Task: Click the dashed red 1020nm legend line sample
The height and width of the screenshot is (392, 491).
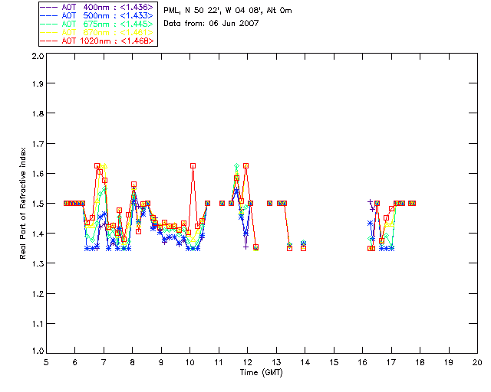Action: point(49,41)
